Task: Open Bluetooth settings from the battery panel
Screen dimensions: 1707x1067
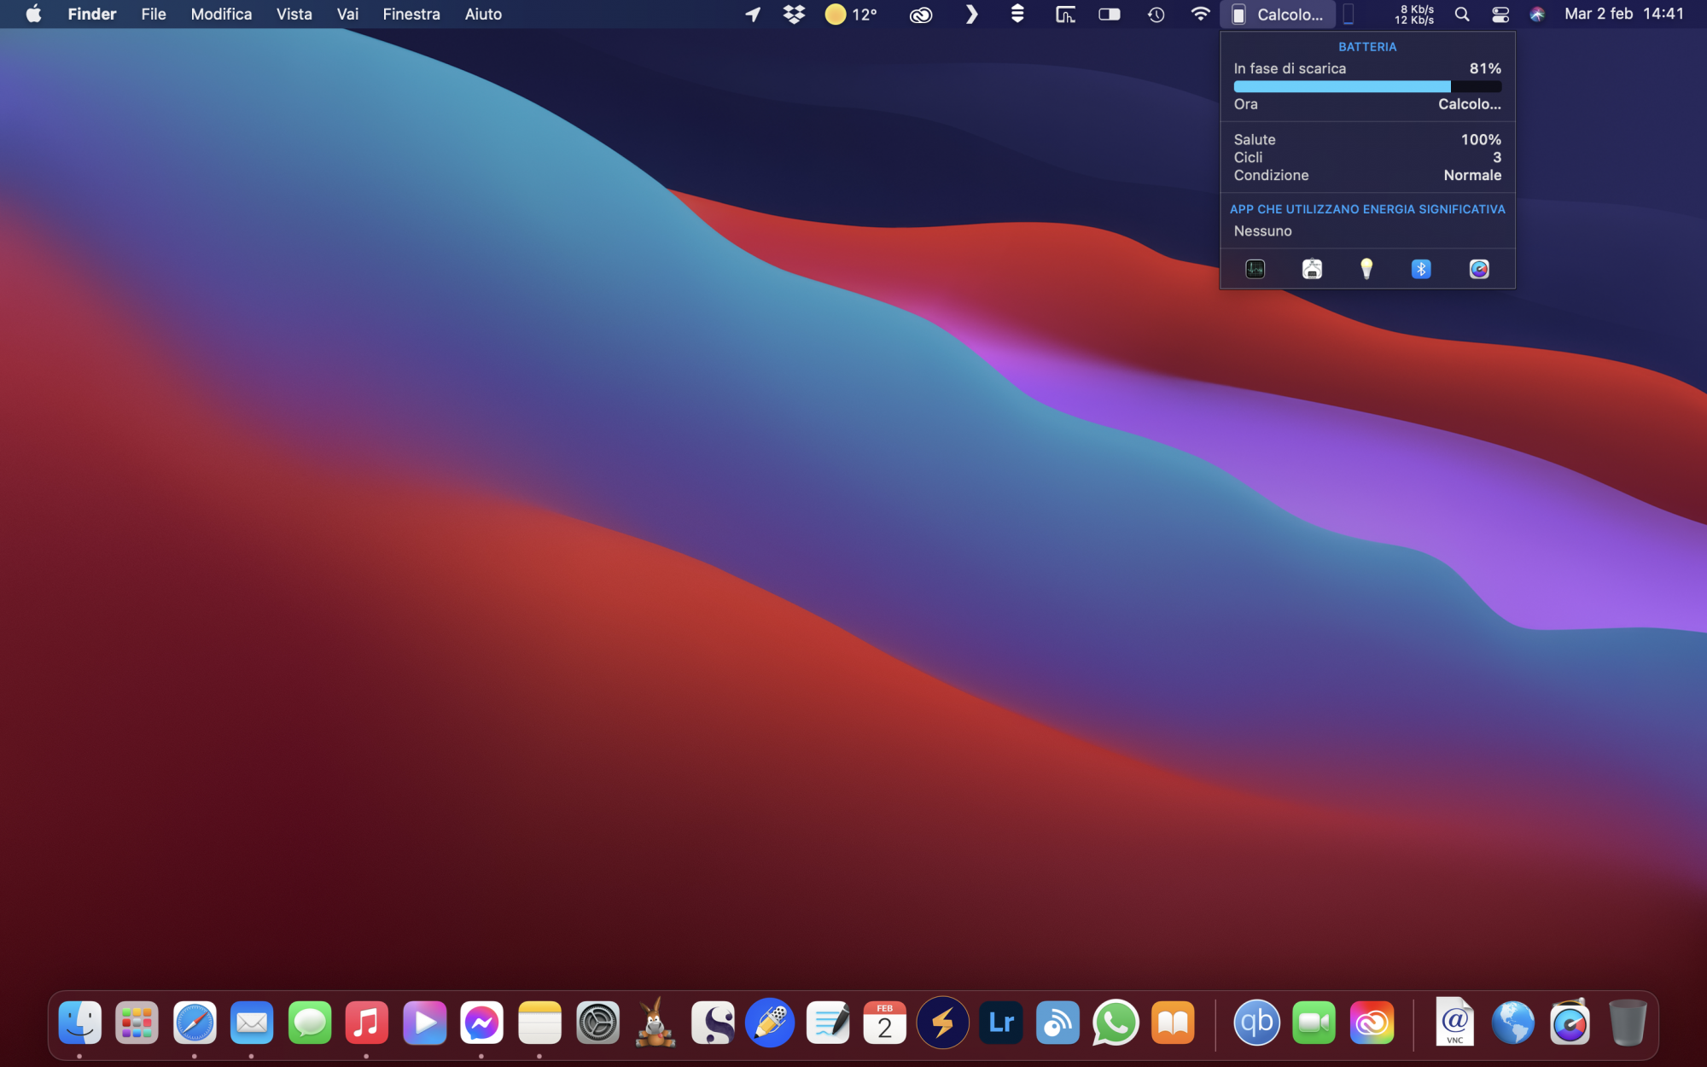Action: [x=1421, y=269]
